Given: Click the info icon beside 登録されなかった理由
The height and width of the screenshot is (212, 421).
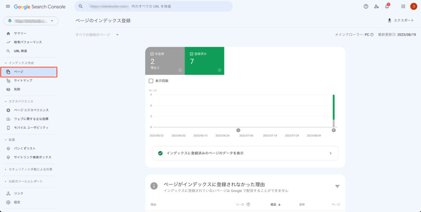Looking at the screenshot, I should [x=154, y=186].
